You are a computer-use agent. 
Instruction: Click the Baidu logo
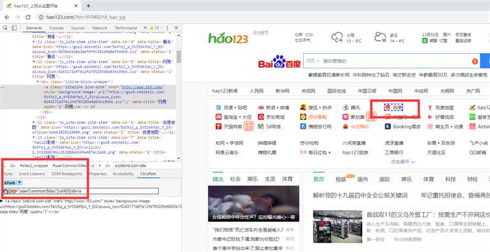click(x=279, y=62)
